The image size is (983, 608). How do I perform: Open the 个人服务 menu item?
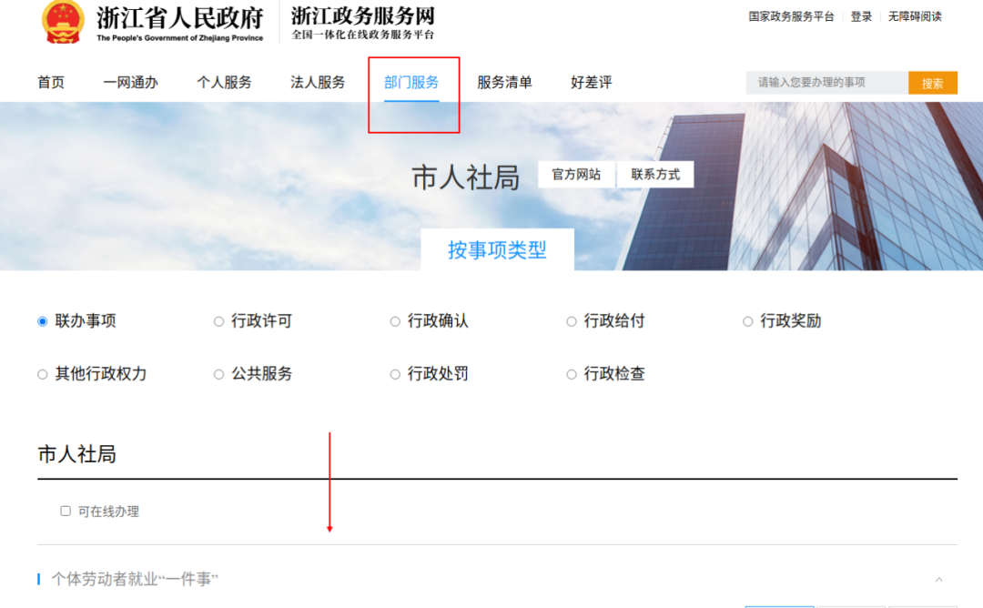click(224, 83)
